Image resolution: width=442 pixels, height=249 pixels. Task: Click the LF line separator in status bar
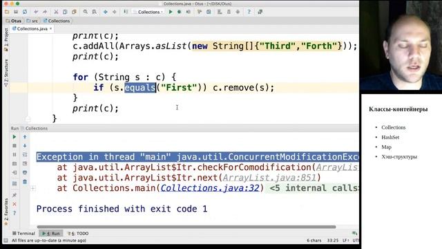coord(345,241)
